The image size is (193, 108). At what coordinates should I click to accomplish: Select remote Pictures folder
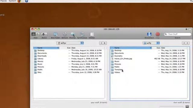pyautogui.click(x=118, y=64)
